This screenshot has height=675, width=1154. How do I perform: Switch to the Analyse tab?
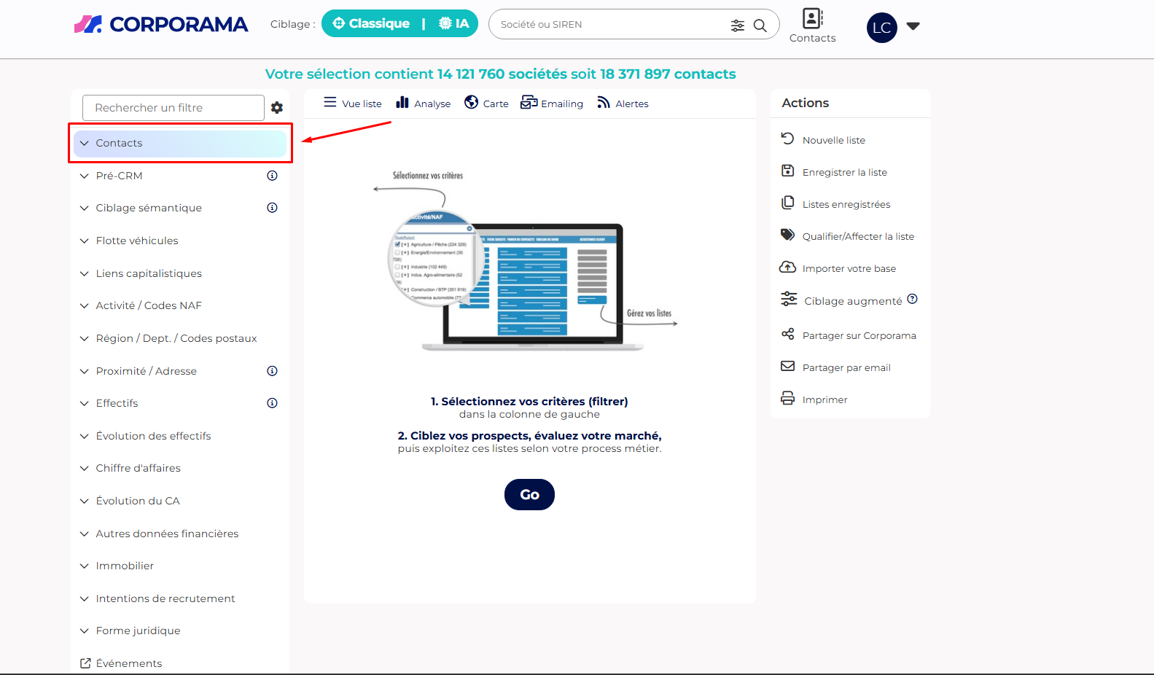424,104
